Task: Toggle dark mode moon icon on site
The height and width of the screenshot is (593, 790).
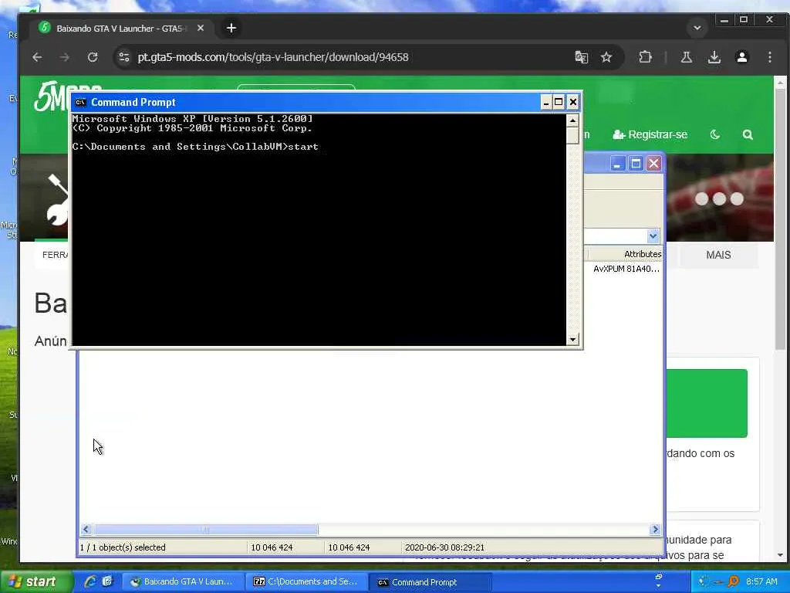Action: (714, 134)
